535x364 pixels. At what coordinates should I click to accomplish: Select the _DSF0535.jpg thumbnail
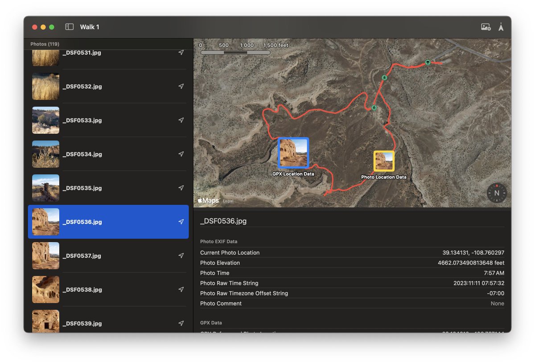pyautogui.click(x=45, y=188)
